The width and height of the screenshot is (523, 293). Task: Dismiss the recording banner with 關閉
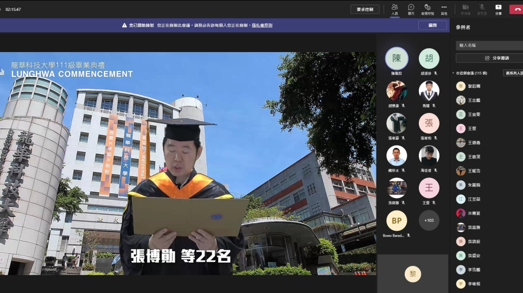click(x=432, y=26)
